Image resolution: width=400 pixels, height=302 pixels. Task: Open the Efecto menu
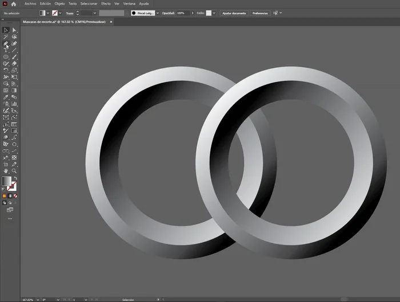(106, 3)
